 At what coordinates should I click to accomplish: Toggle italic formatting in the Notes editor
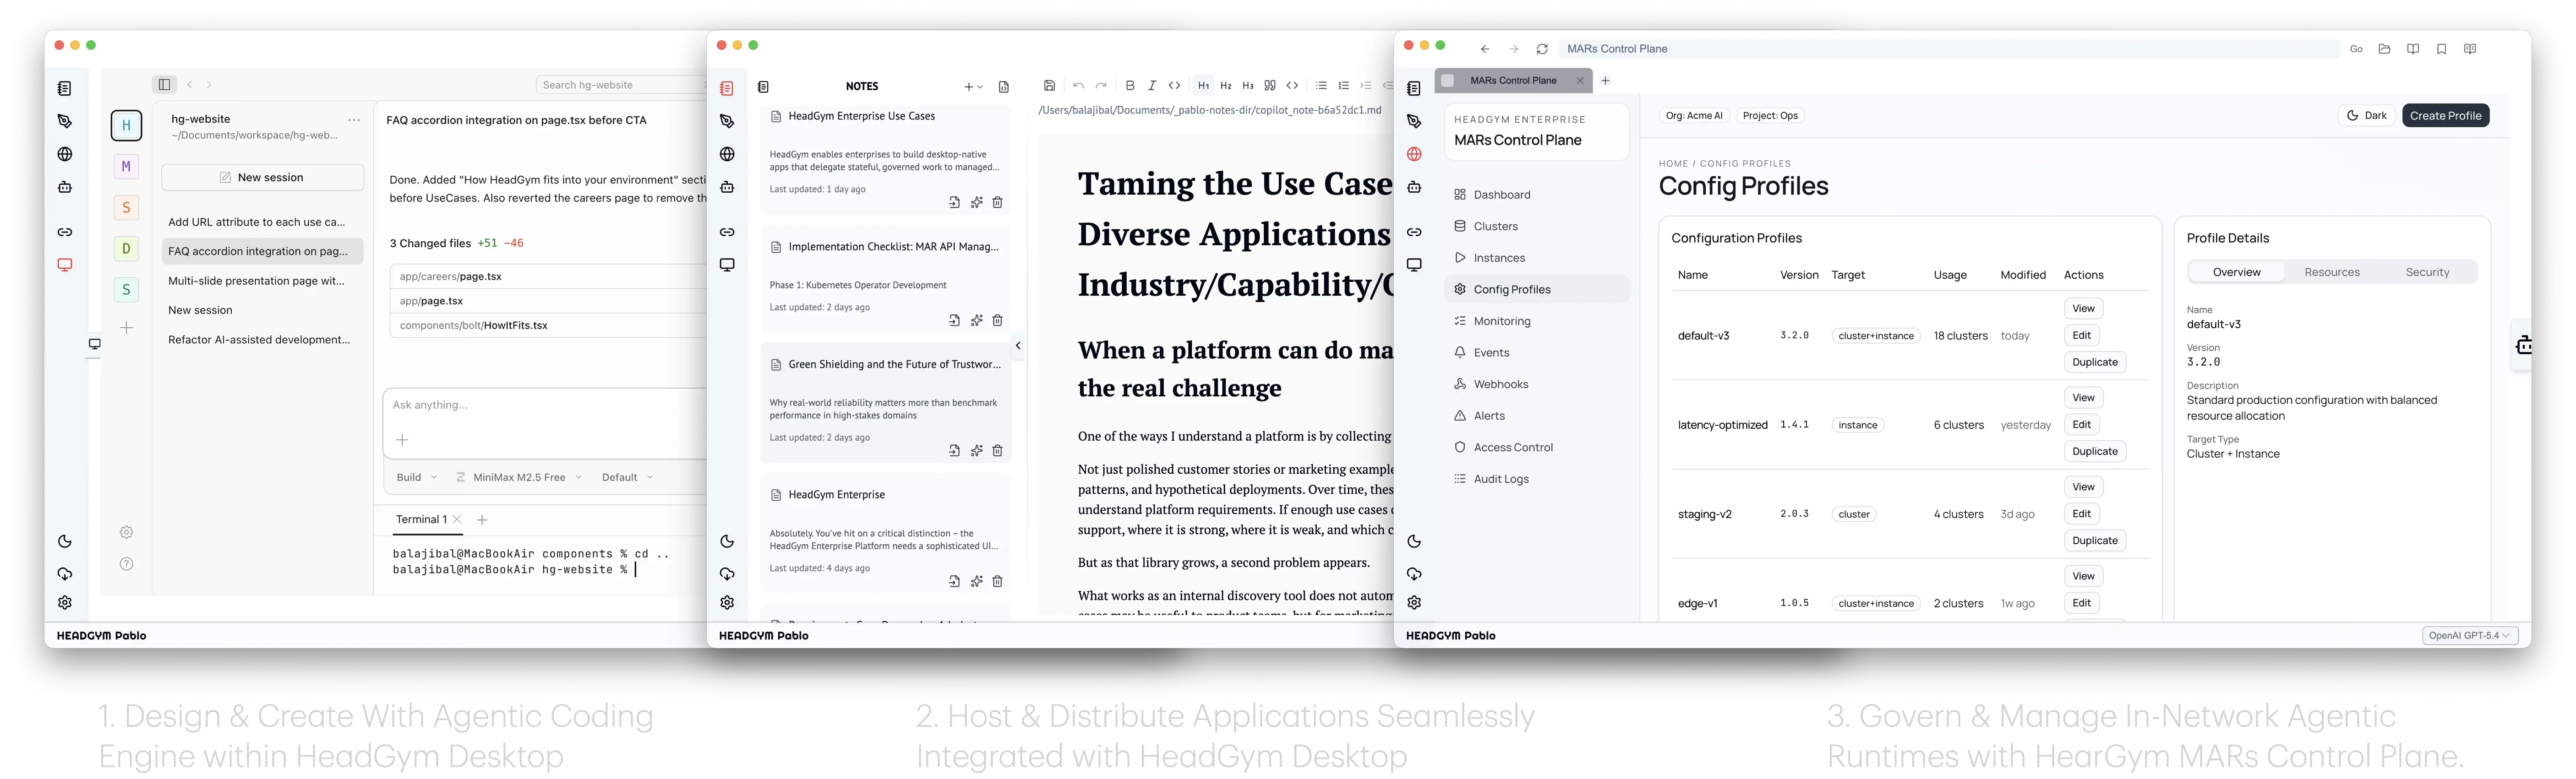[1152, 86]
